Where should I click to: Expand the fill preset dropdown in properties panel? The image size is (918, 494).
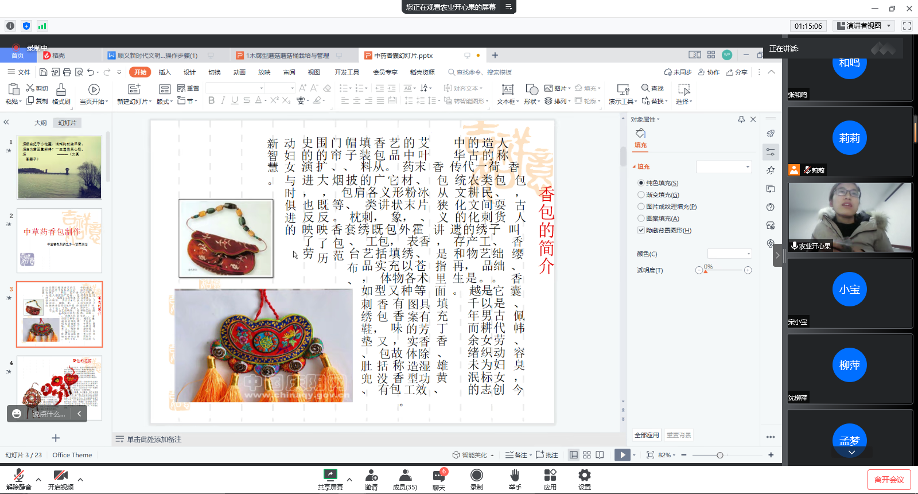(x=723, y=167)
